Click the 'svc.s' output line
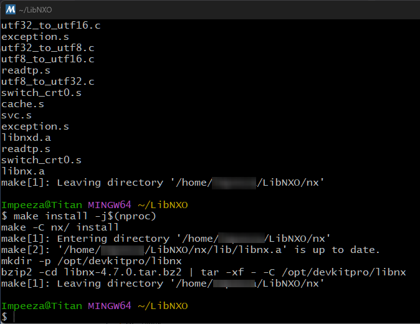The image size is (420, 324). tap(16, 115)
